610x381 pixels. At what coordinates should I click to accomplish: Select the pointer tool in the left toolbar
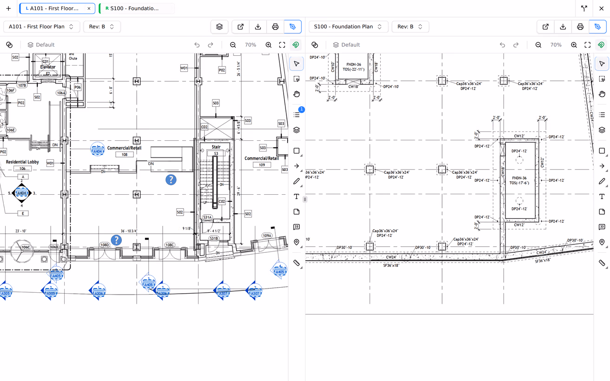pos(297,64)
